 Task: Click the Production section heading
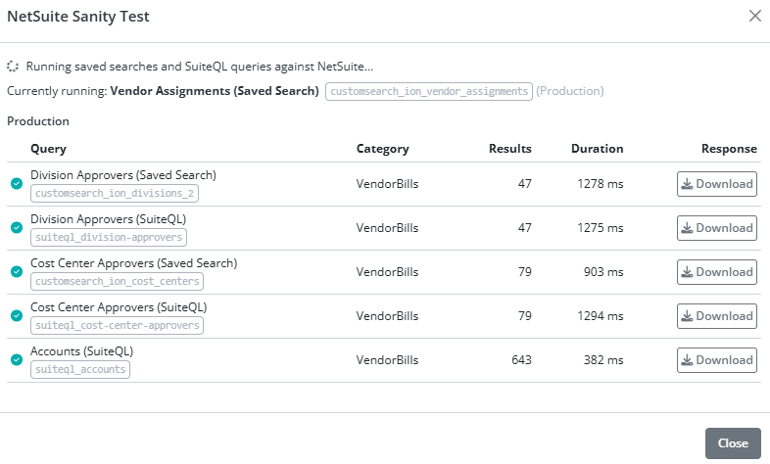coord(38,121)
